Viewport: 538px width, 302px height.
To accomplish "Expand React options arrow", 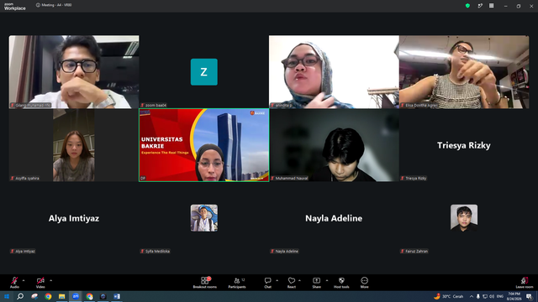I will [x=299, y=280].
